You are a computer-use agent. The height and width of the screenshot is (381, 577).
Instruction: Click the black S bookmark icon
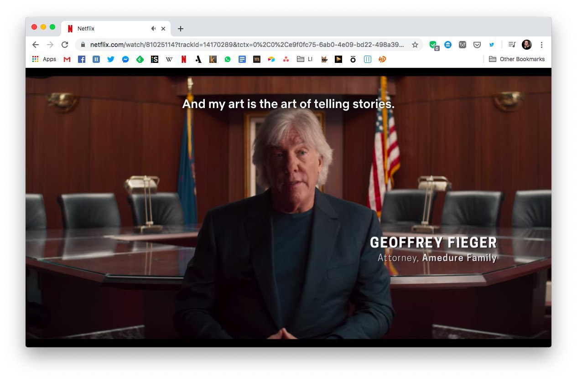click(155, 59)
